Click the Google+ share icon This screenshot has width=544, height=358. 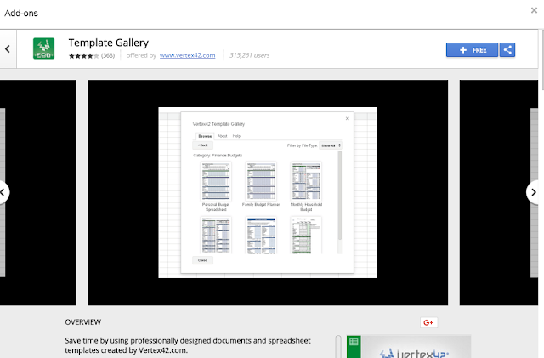point(428,322)
